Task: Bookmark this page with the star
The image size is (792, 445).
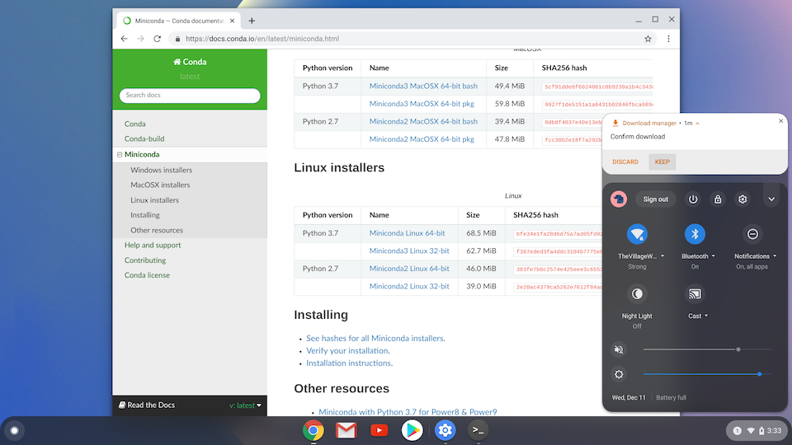Action: click(x=648, y=39)
